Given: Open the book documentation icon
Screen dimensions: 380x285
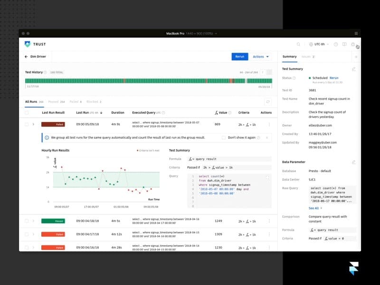Looking at the screenshot, I should tap(344, 44).
